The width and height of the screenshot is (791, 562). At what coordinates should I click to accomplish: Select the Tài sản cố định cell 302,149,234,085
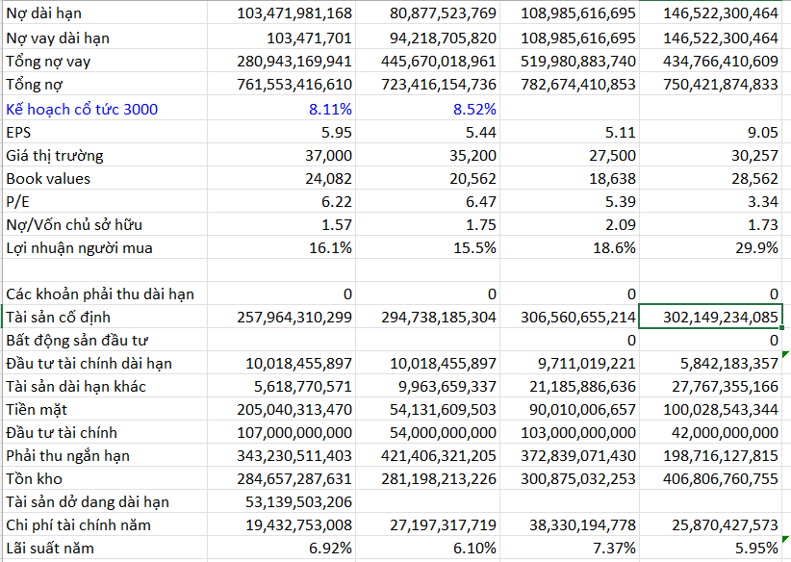click(x=721, y=317)
